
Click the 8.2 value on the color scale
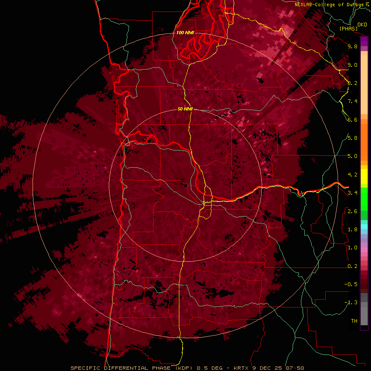352,83
